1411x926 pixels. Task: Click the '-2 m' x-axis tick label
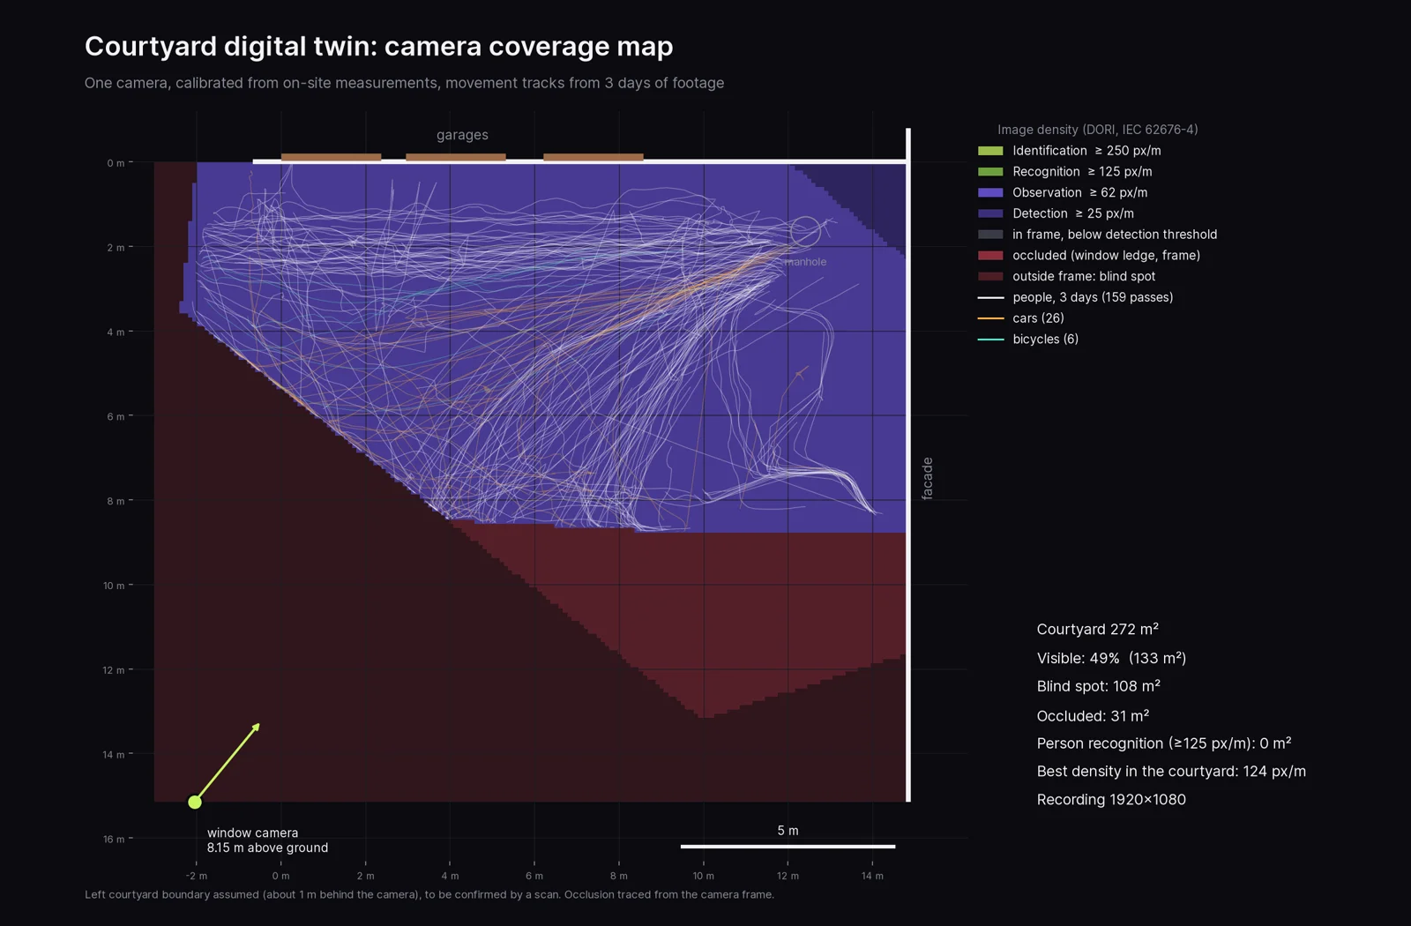click(197, 876)
